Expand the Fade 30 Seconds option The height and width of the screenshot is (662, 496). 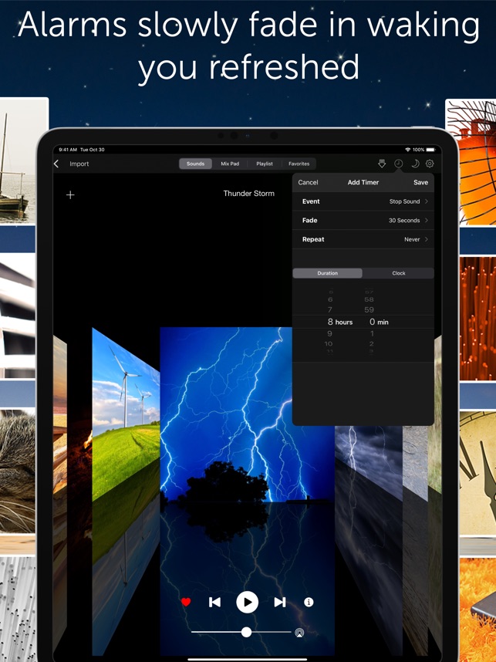point(363,221)
